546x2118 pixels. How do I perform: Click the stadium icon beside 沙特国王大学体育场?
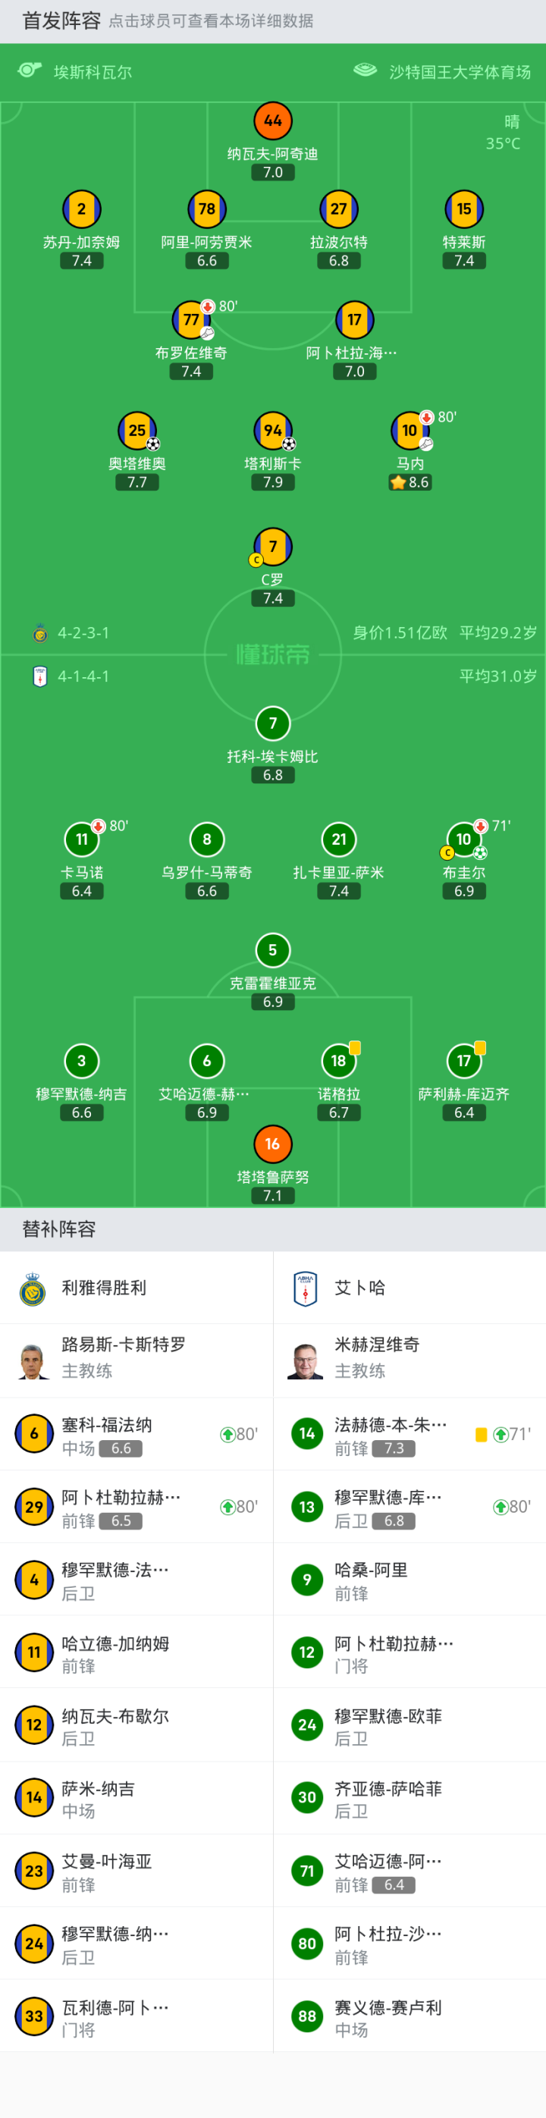[365, 71]
